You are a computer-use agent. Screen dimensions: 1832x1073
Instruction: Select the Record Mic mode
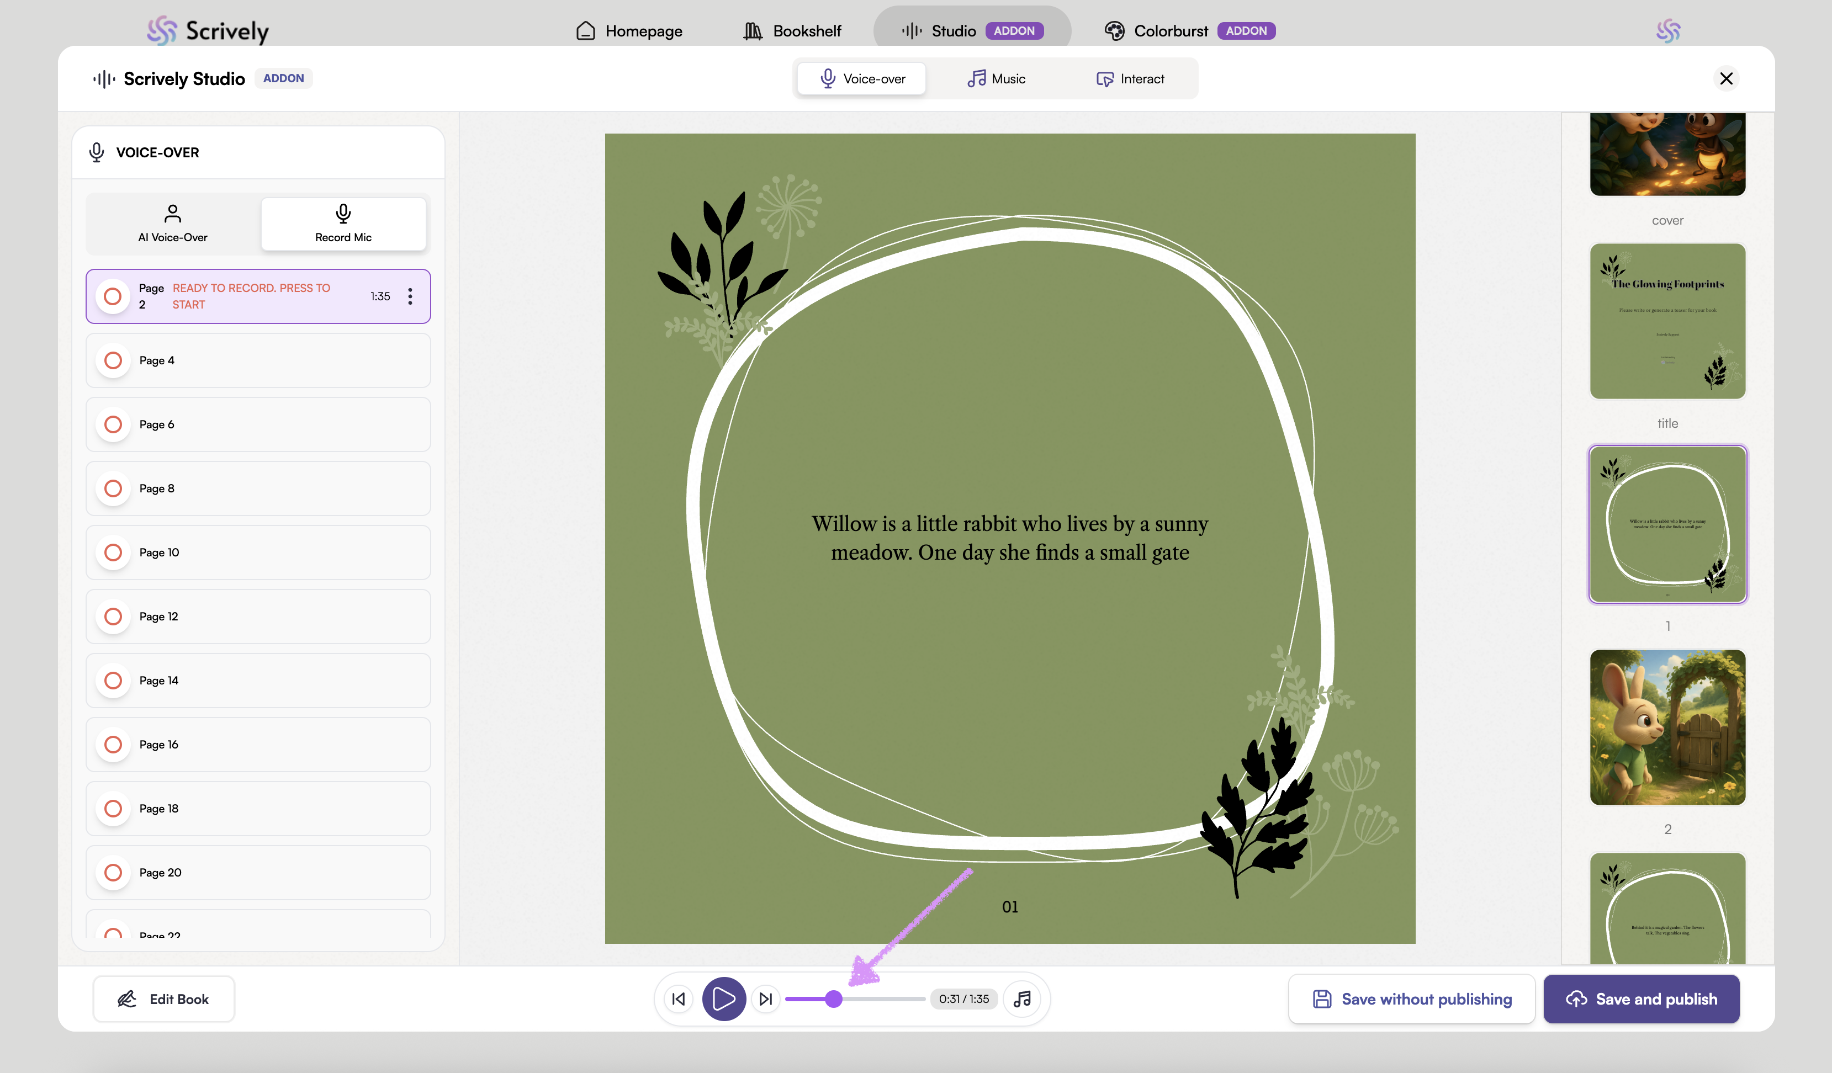tap(343, 223)
